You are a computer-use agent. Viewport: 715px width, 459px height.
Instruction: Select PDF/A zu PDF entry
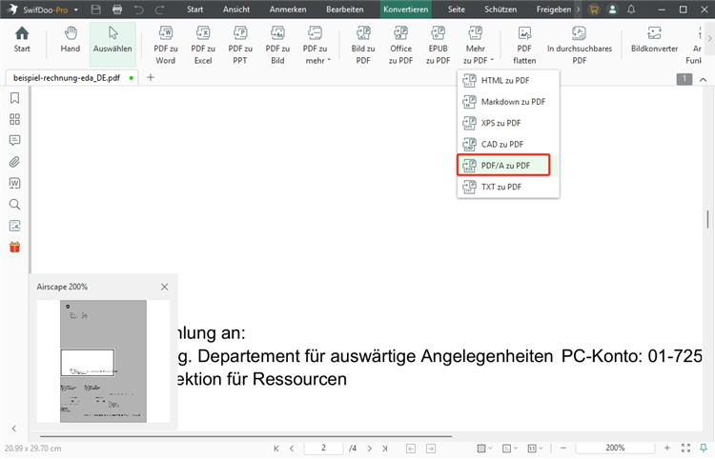click(x=504, y=166)
